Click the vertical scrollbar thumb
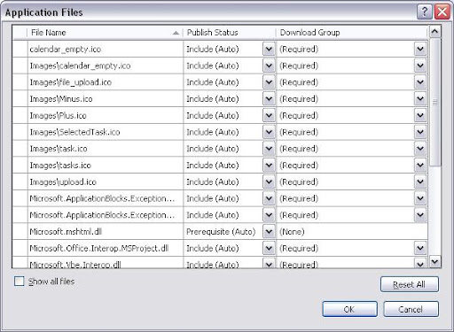 pos(434,103)
